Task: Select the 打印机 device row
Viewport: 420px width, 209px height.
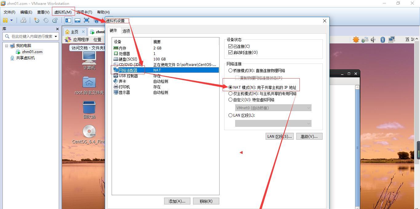Action: (166, 87)
